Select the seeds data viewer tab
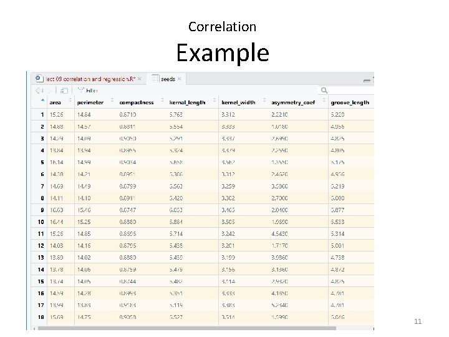The height and width of the screenshot is (337, 449). point(168,79)
